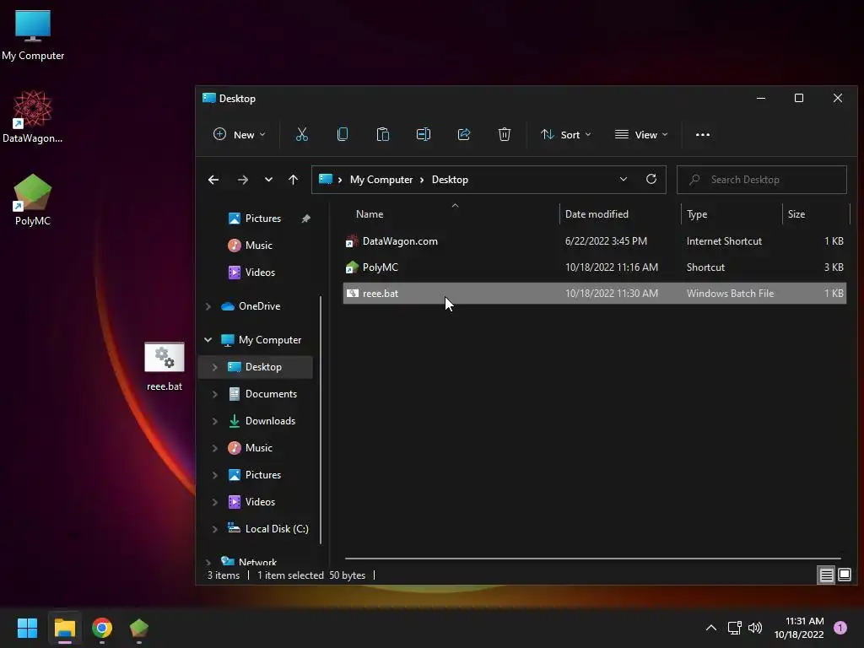The height and width of the screenshot is (648, 864).
Task: Click the Delete trash icon
Action: [x=505, y=134]
